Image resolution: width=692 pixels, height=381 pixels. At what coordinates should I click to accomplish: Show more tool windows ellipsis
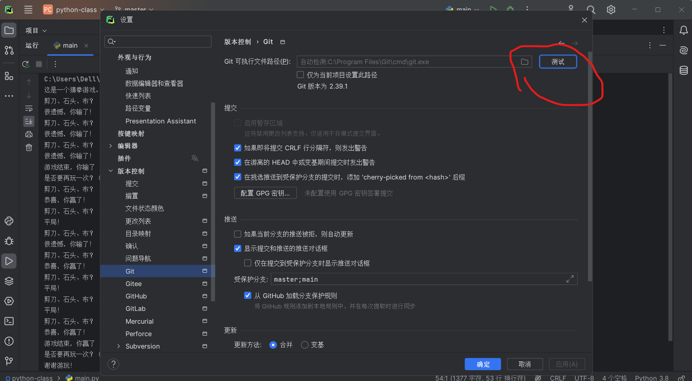[9, 96]
